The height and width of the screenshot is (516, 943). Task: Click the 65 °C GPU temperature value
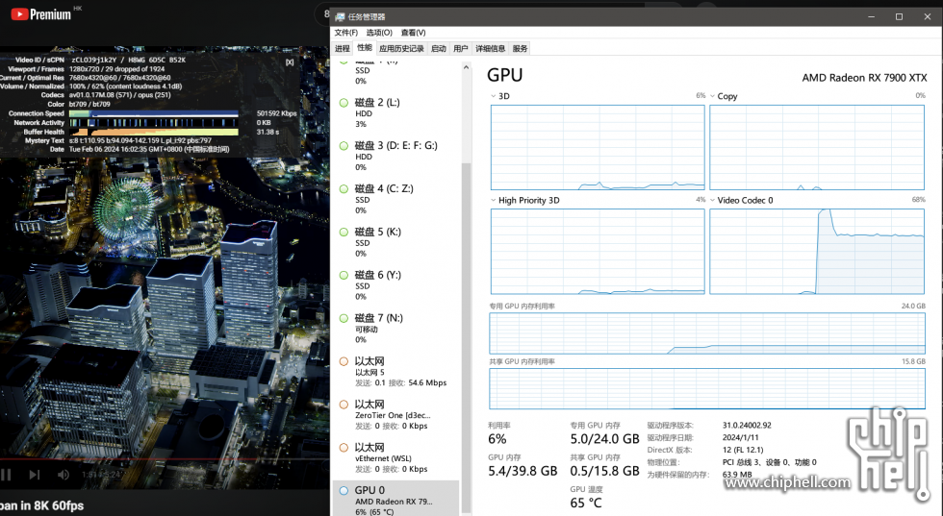pyautogui.click(x=586, y=503)
